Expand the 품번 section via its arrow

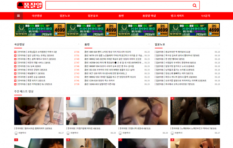tap(149, 44)
